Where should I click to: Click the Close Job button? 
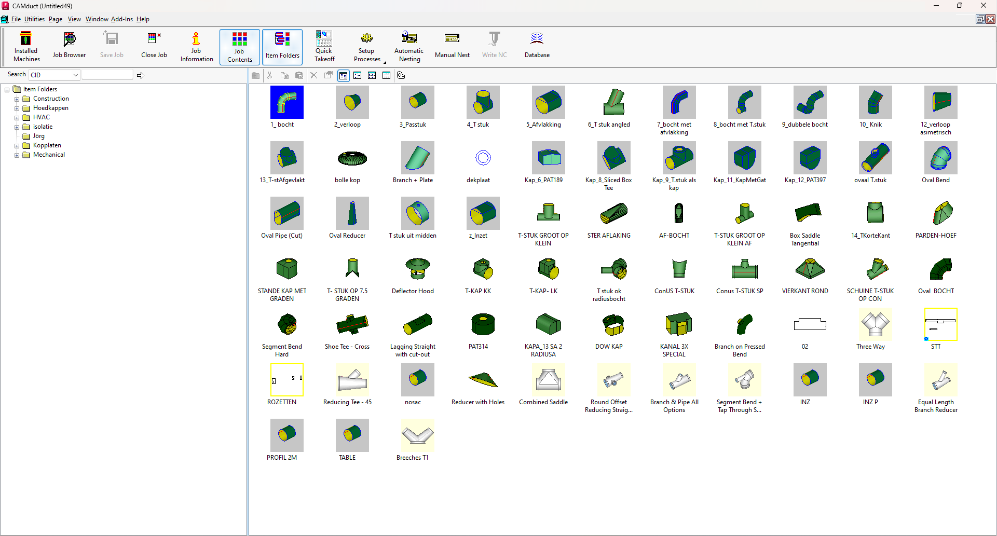pos(154,46)
